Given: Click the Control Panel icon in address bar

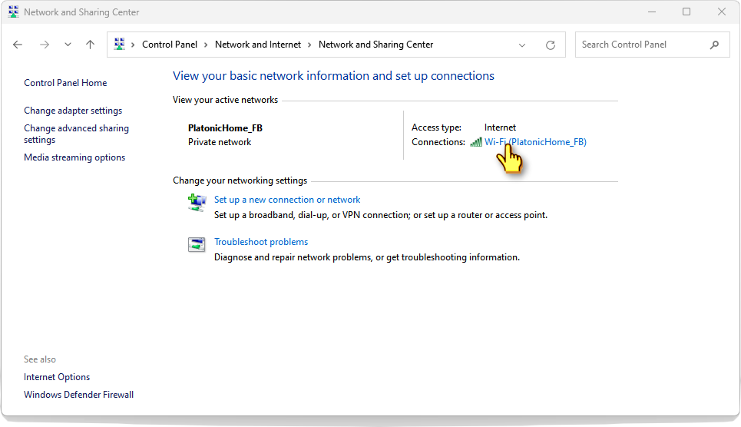Looking at the screenshot, I should pyautogui.click(x=120, y=44).
